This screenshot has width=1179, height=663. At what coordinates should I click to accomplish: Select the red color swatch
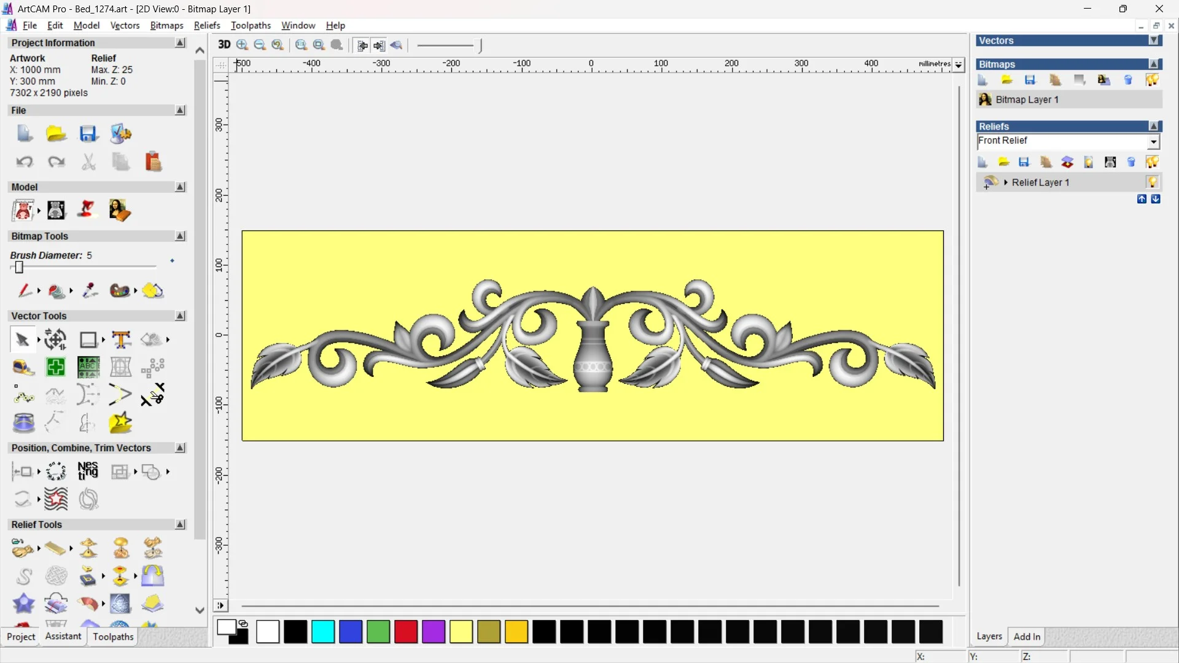click(x=406, y=632)
